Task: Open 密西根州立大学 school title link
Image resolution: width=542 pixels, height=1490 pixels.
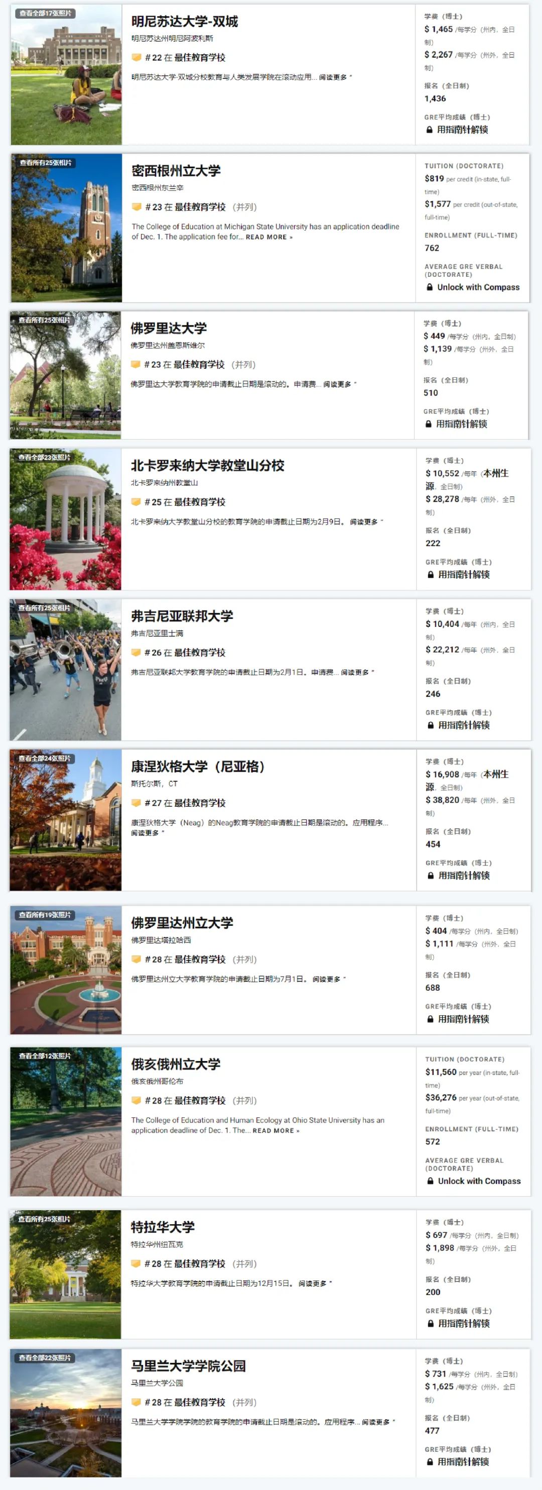Action: click(x=176, y=171)
